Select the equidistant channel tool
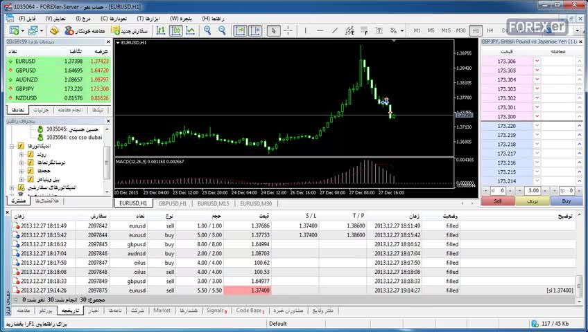Image resolution: width=588 pixels, height=332 pixels. (349, 30)
